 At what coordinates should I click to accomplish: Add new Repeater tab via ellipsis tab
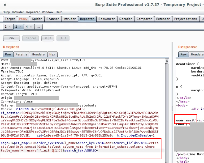click(38, 27)
